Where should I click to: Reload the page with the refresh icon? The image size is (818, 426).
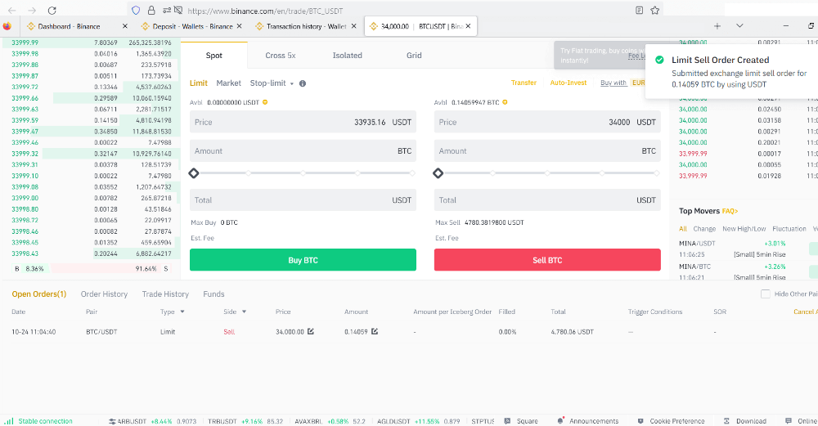(52, 11)
